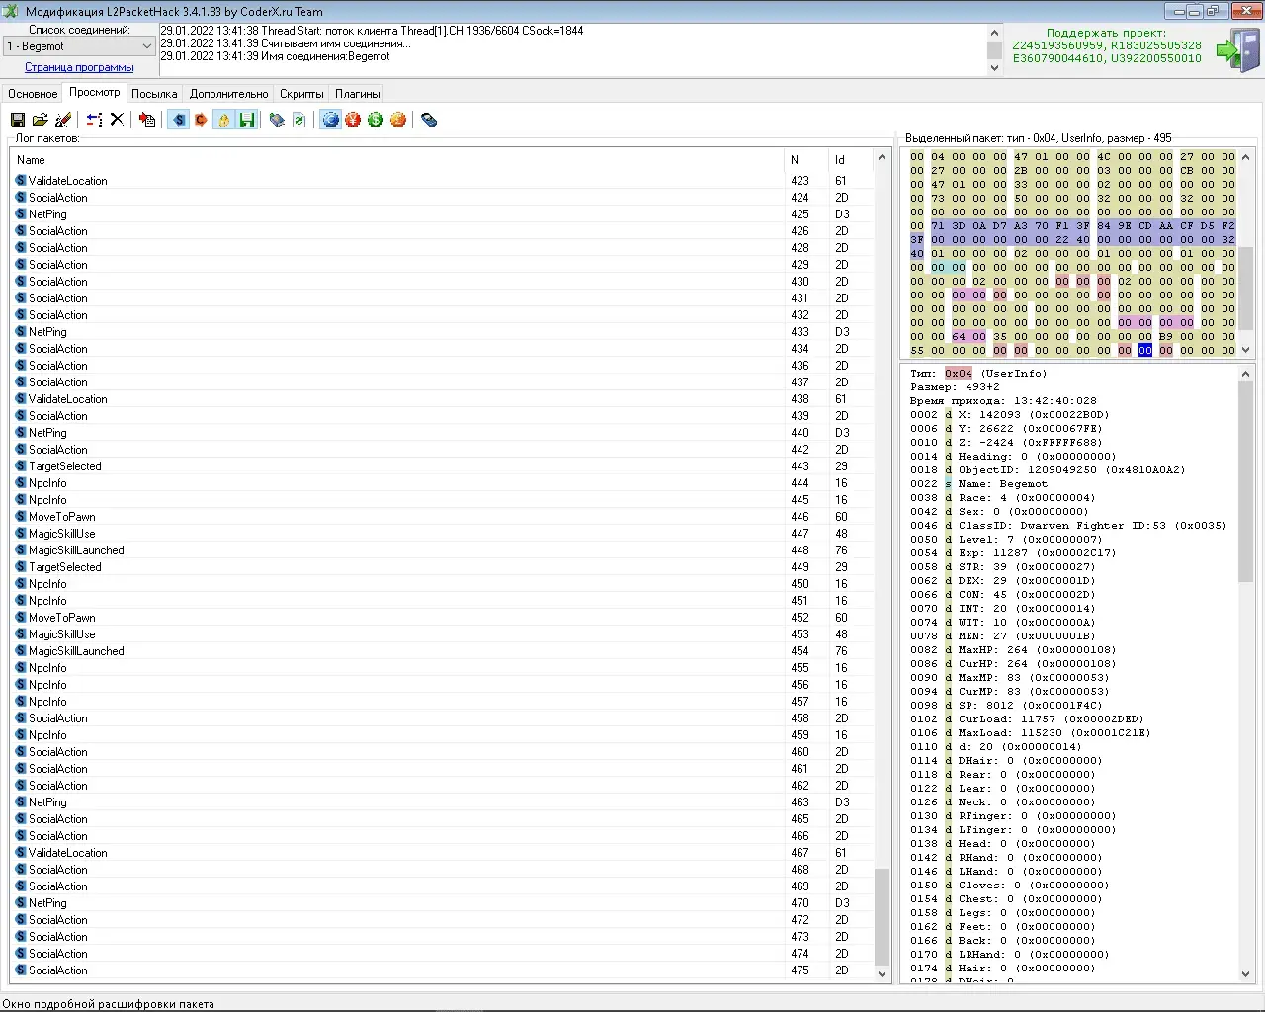Click the black X delete packet icon
The image size is (1265, 1012).
tap(117, 120)
